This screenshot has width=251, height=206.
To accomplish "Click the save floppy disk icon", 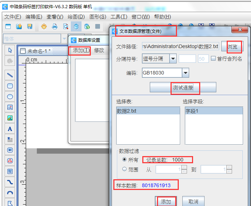I will (30, 26).
